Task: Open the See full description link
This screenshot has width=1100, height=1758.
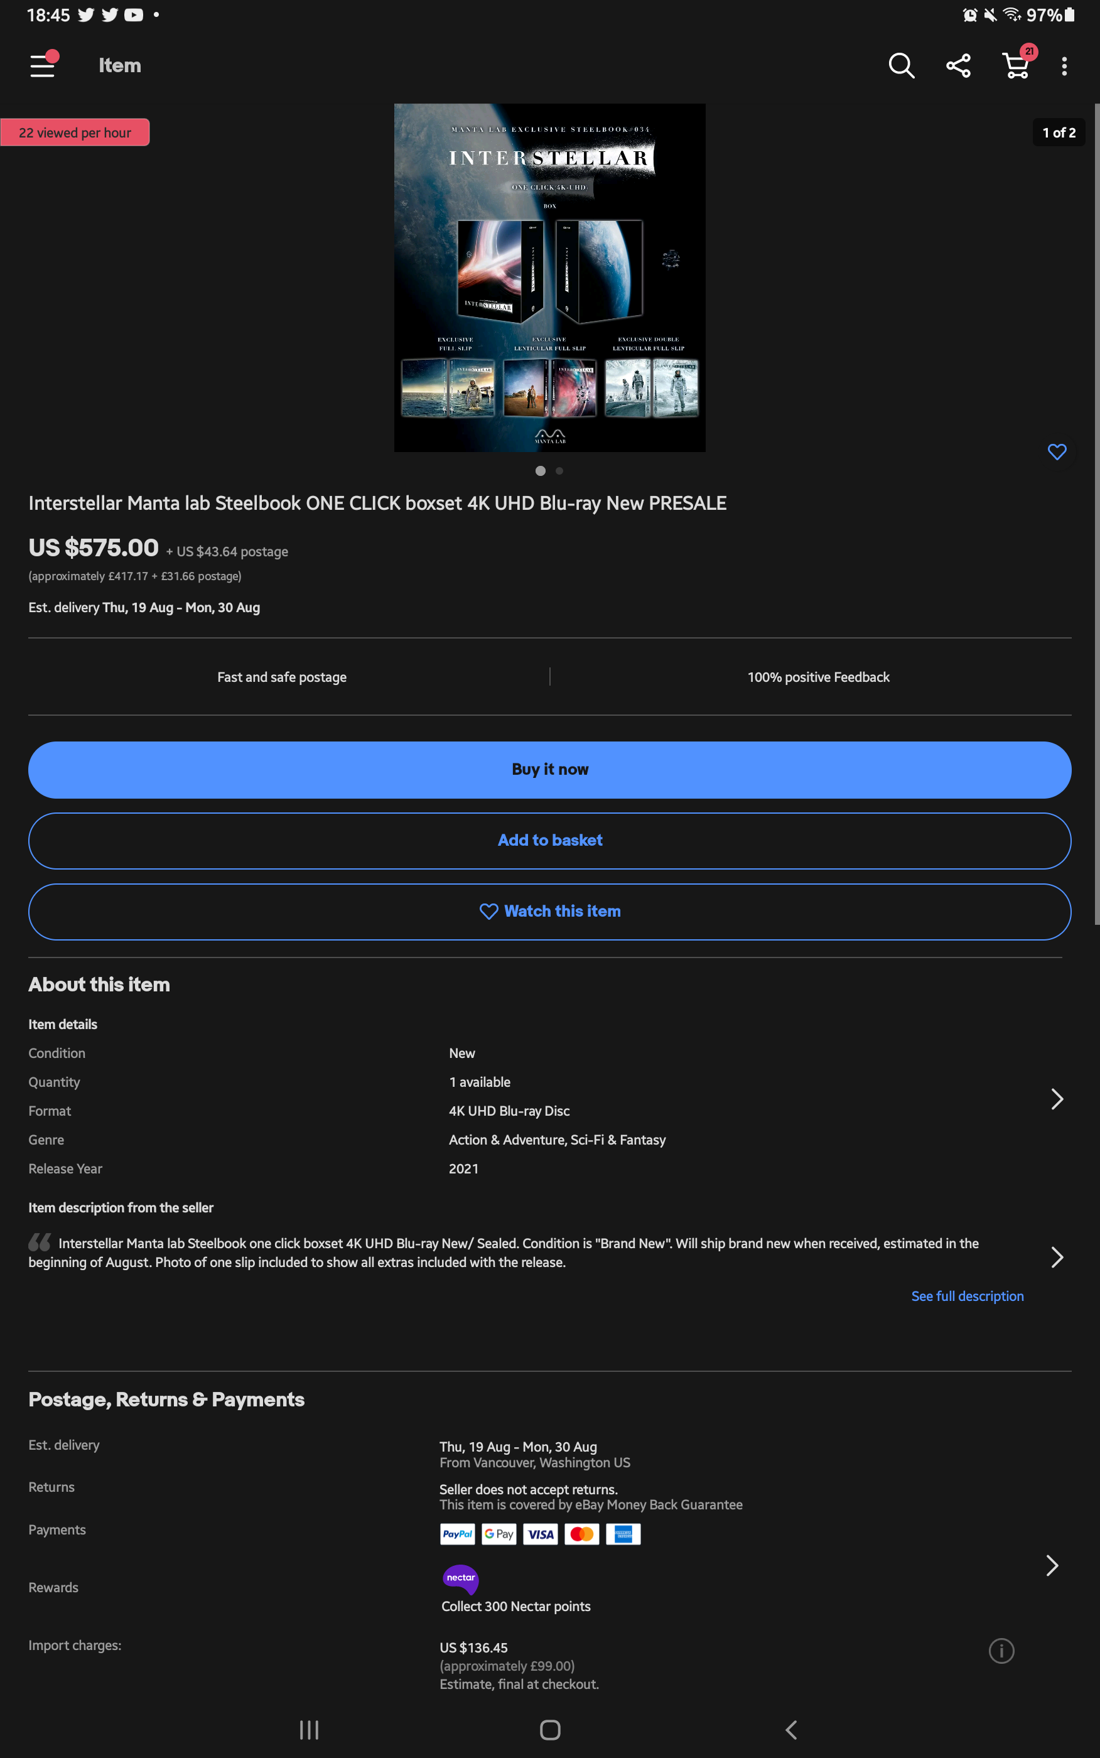Action: click(967, 1296)
